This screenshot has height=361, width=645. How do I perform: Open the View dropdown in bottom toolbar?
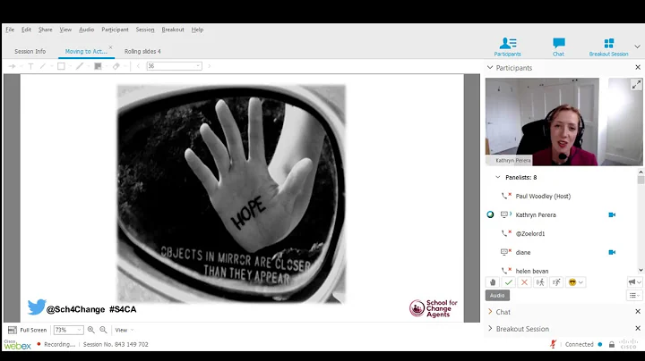pos(125,330)
